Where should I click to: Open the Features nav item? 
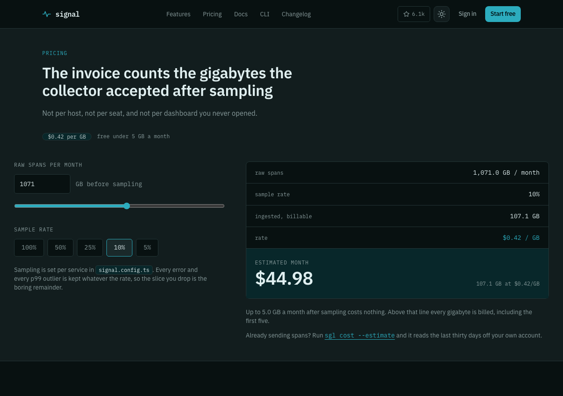[x=178, y=14]
